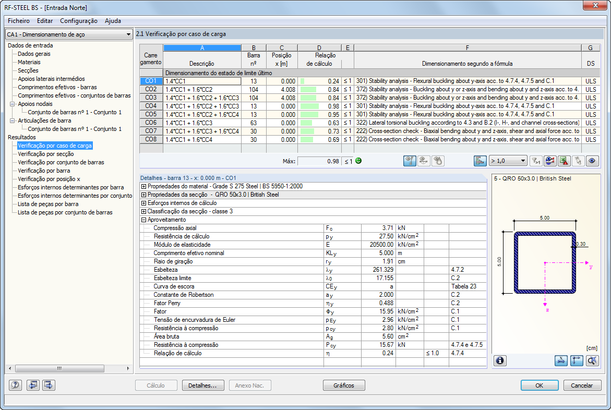Select Verificação por barra
Image resolution: width=611 pixels, height=410 pixels.
click(44, 171)
